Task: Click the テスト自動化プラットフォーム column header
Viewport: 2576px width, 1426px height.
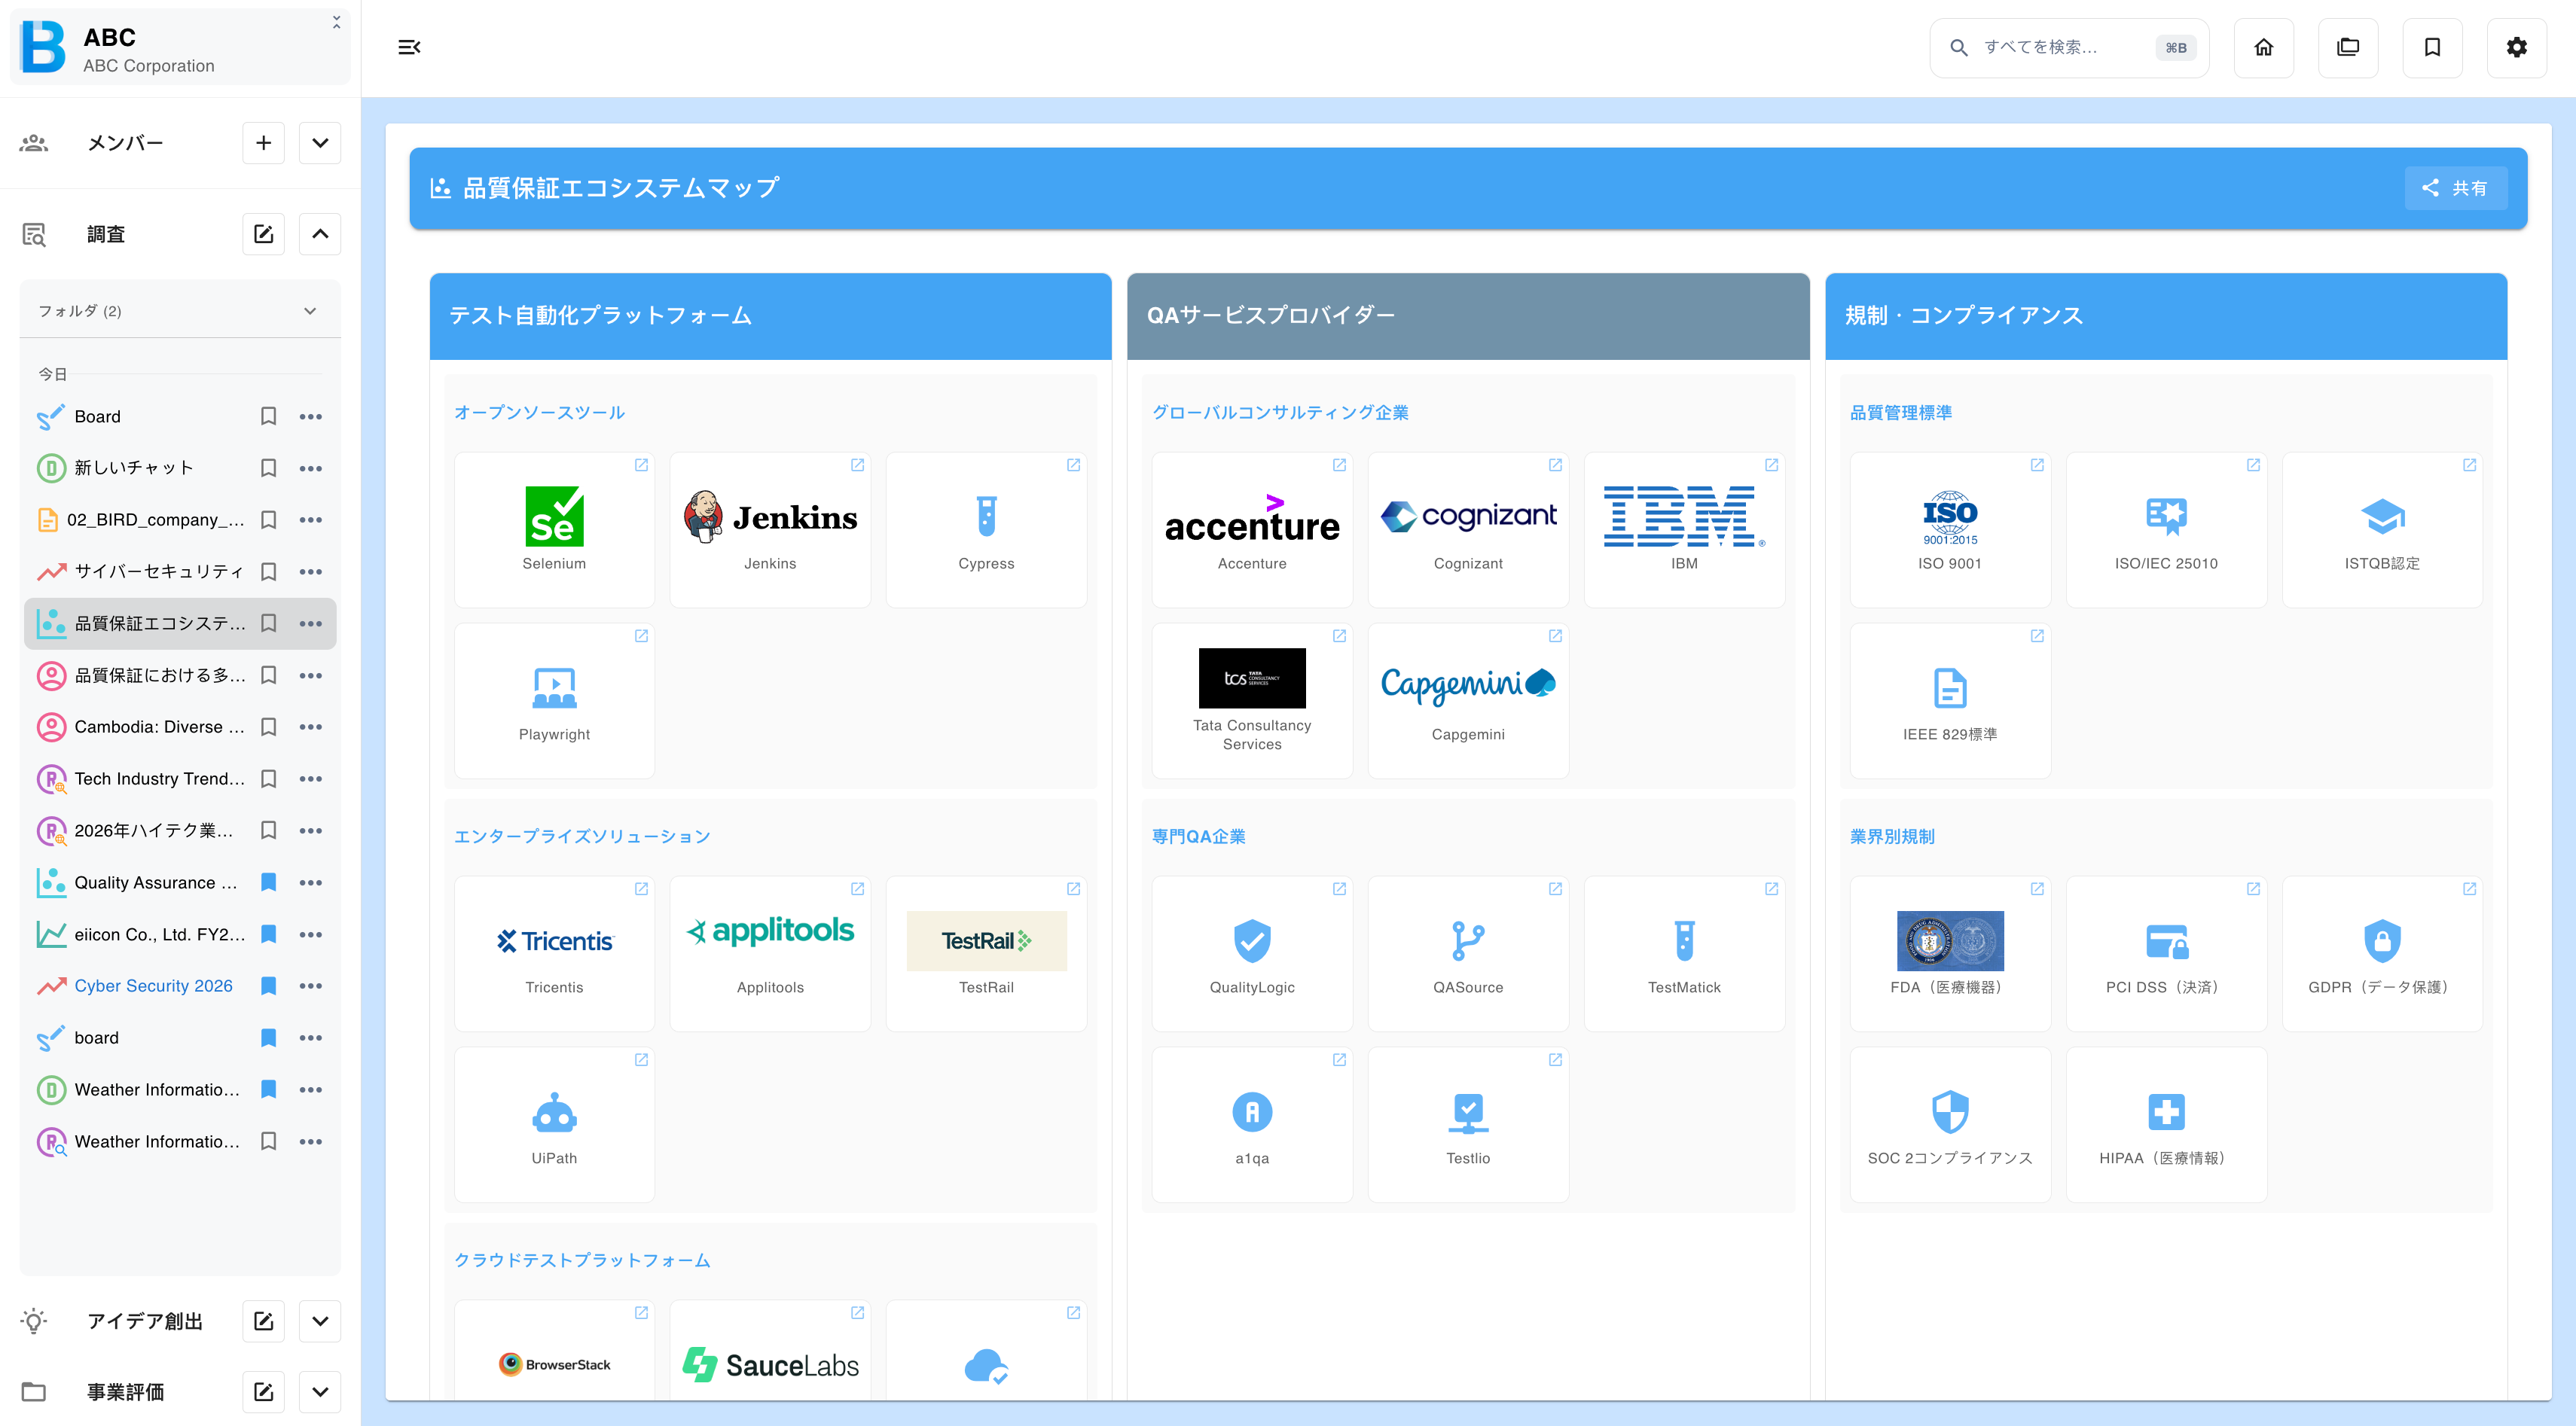Action: click(770, 315)
